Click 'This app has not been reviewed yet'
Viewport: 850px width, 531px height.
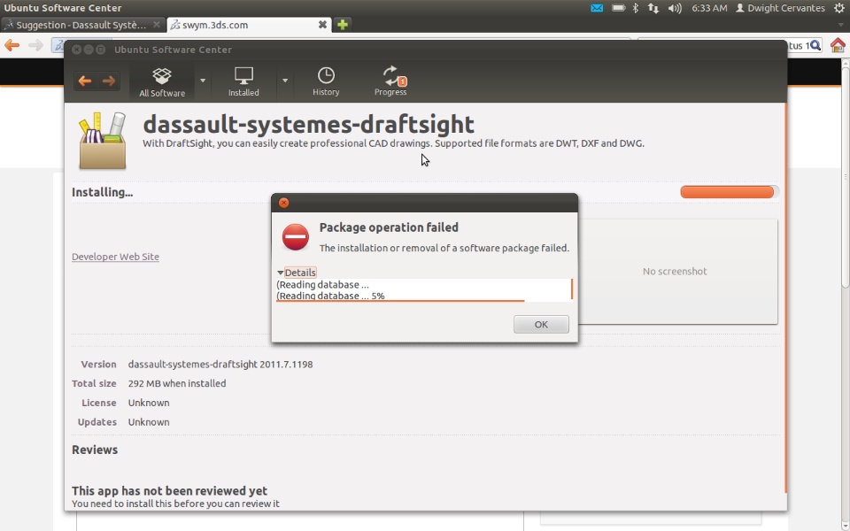169,491
